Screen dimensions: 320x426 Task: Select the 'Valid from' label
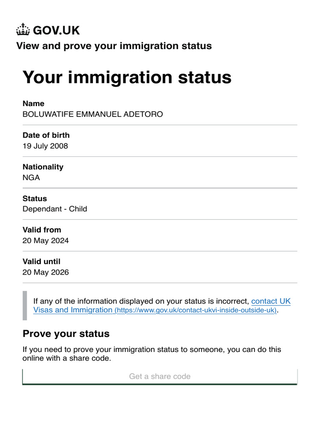coord(42,230)
